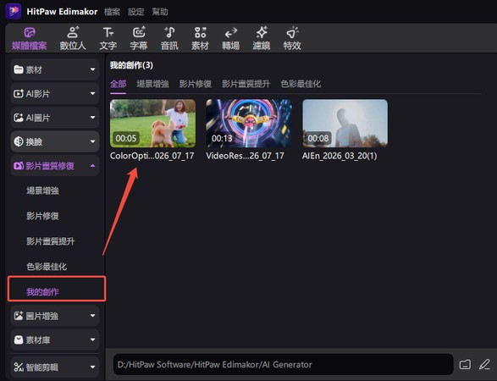
Task: Expand the 智能剪輯 dropdown arrow
Action: [92, 367]
